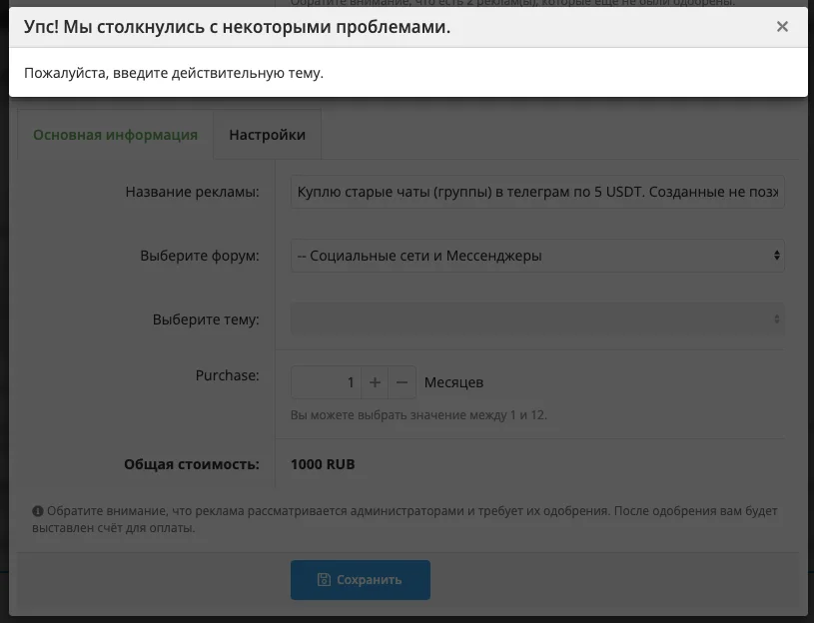Click the Purchase label
The height and width of the screenshot is (623, 814).
(x=228, y=375)
